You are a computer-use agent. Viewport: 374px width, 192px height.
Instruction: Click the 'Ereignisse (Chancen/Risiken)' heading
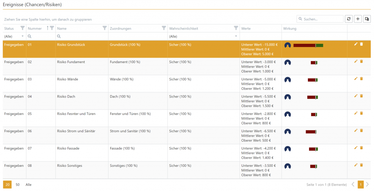point(32,4)
